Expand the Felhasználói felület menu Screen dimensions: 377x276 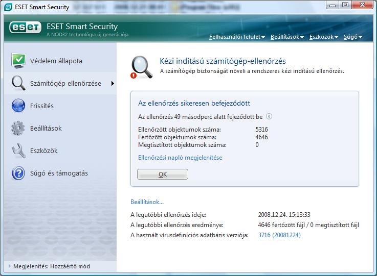click(x=237, y=37)
